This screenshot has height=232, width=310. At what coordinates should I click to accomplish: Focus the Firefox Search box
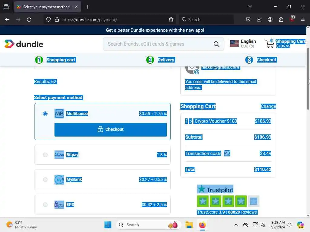(206, 20)
